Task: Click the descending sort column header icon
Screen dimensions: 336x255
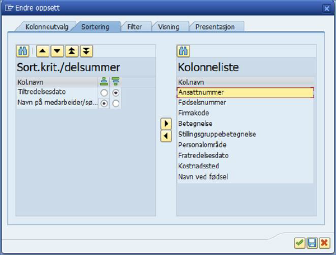Action: [115, 82]
